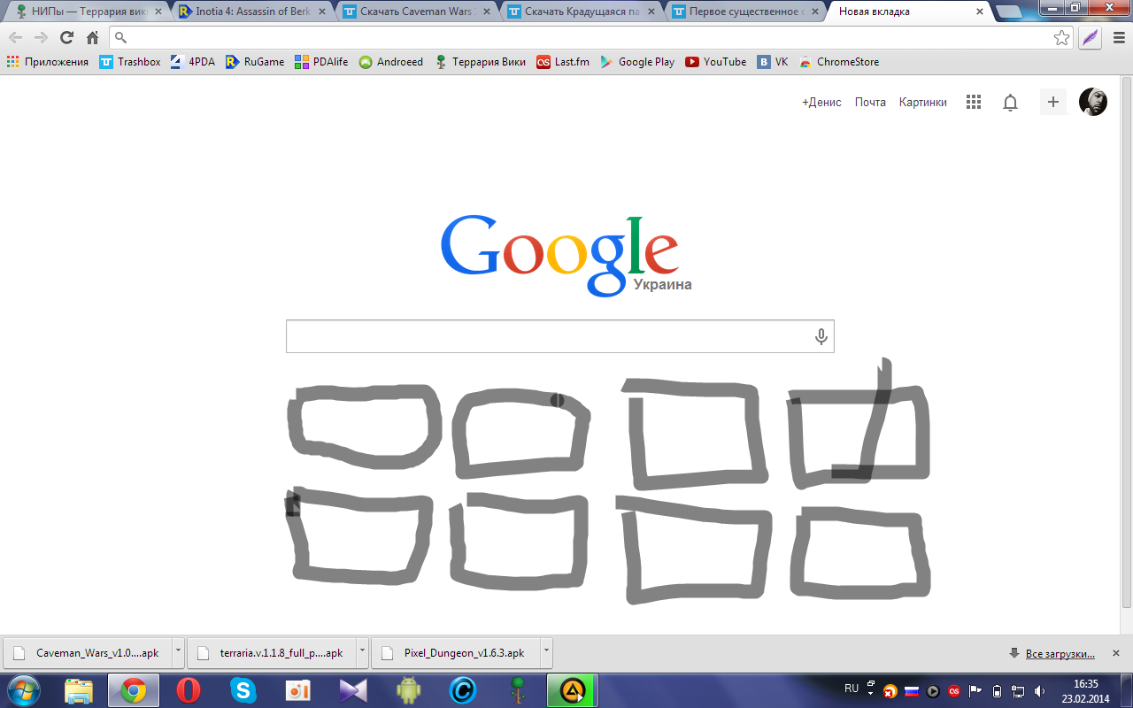1133x708 pixels.
Task: Switch to the НИПы — Террария вики tab
Action: point(87,12)
